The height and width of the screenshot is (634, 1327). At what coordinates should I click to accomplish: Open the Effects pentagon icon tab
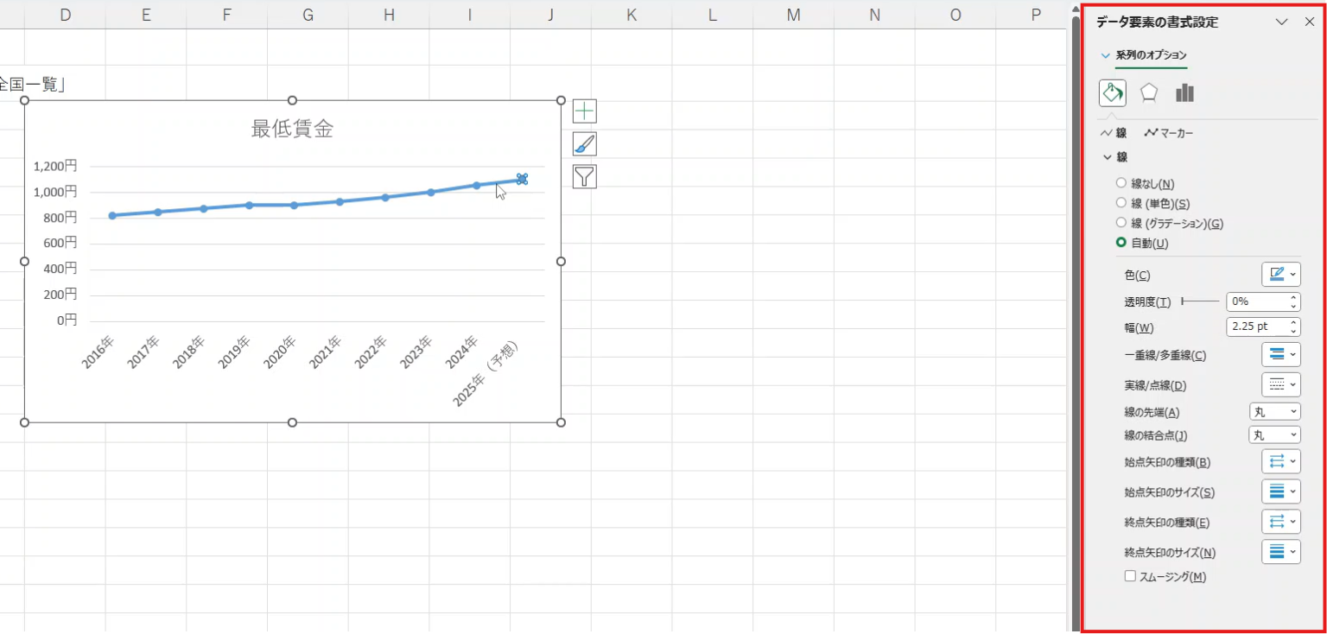tap(1148, 92)
